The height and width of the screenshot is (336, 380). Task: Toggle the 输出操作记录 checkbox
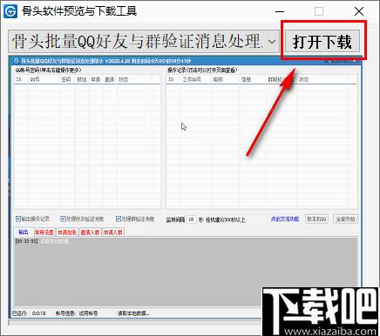click(18, 218)
